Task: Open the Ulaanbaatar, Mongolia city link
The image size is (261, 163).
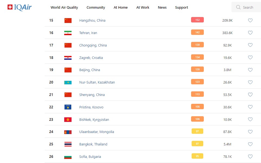Action: (x=96, y=132)
